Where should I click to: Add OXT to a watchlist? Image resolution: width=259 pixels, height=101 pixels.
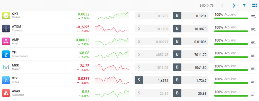point(253,17)
